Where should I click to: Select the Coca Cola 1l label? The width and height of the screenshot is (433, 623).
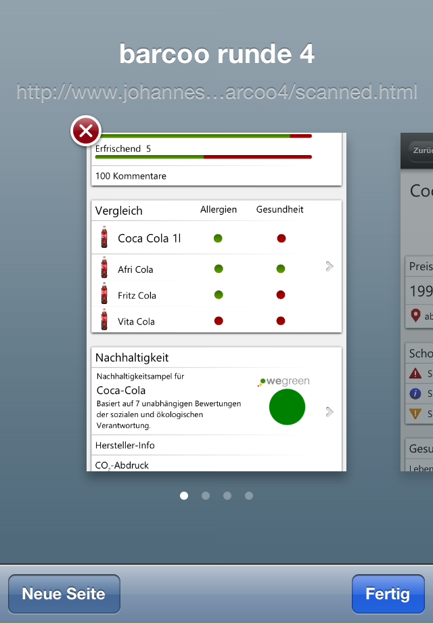pos(150,238)
